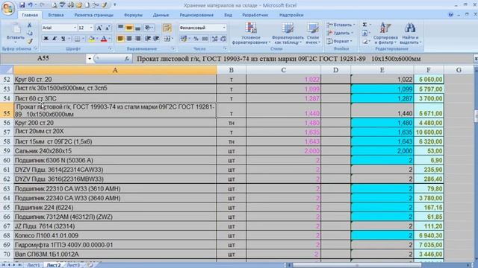Image resolution: width=478 pixels, height=268 pixels.
Task: Open print preview from the quick access toolbar
Action: (x=55, y=5)
